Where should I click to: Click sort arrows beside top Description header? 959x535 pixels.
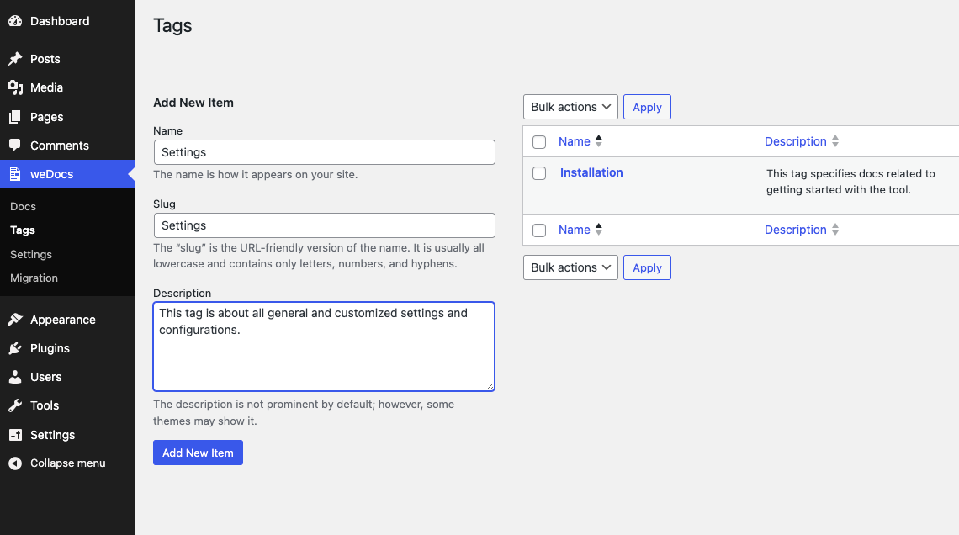834,141
